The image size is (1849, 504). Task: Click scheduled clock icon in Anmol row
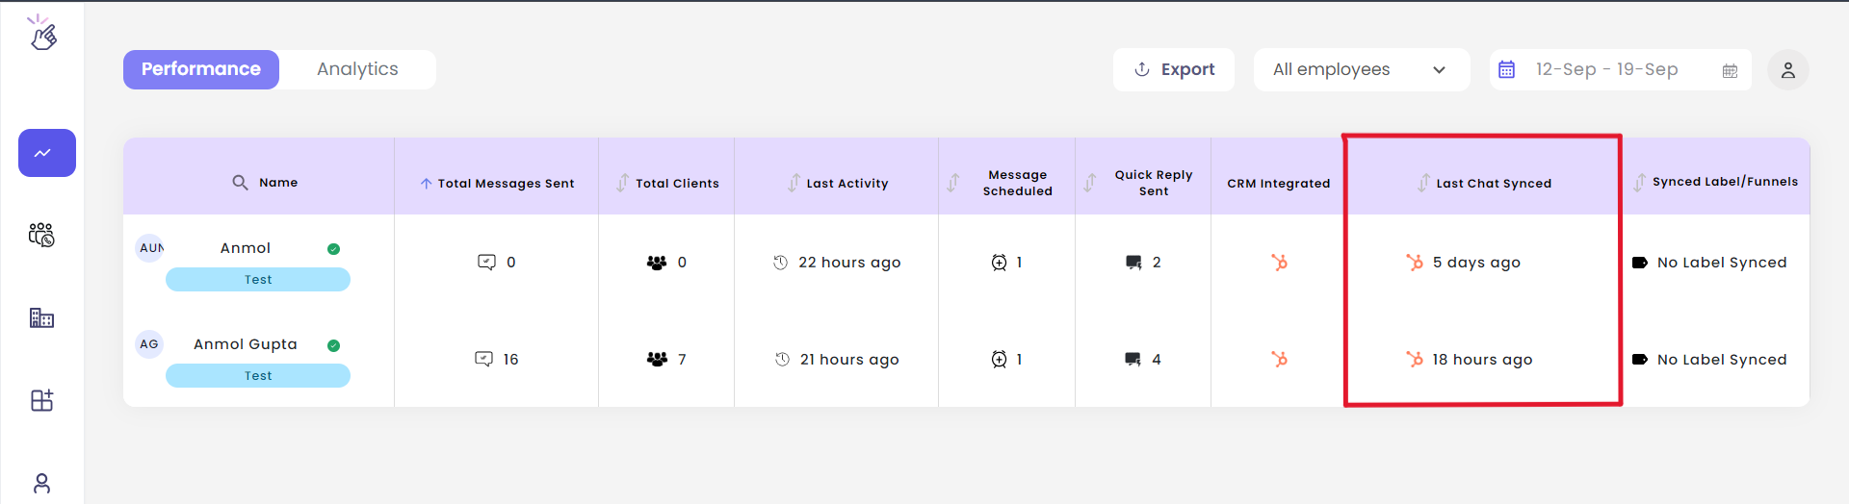pyautogui.click(x=999, y=263)
